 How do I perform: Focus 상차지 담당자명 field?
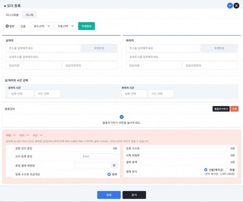(x=34, y=66)
